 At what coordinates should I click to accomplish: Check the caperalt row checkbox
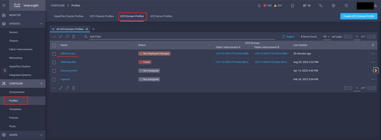click(x=54, y=79)
